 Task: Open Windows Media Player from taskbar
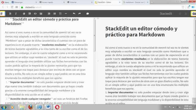[x=12, y=107]
